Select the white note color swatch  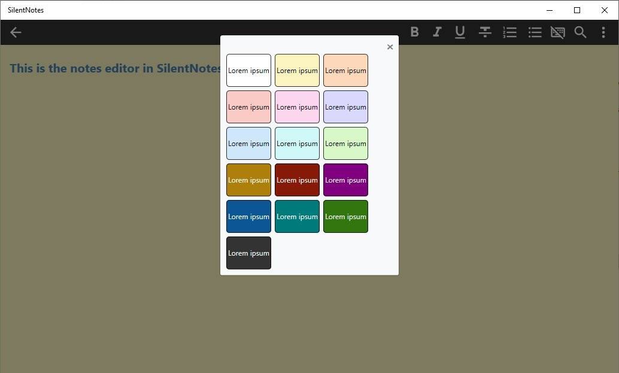[x=248, y=70]
